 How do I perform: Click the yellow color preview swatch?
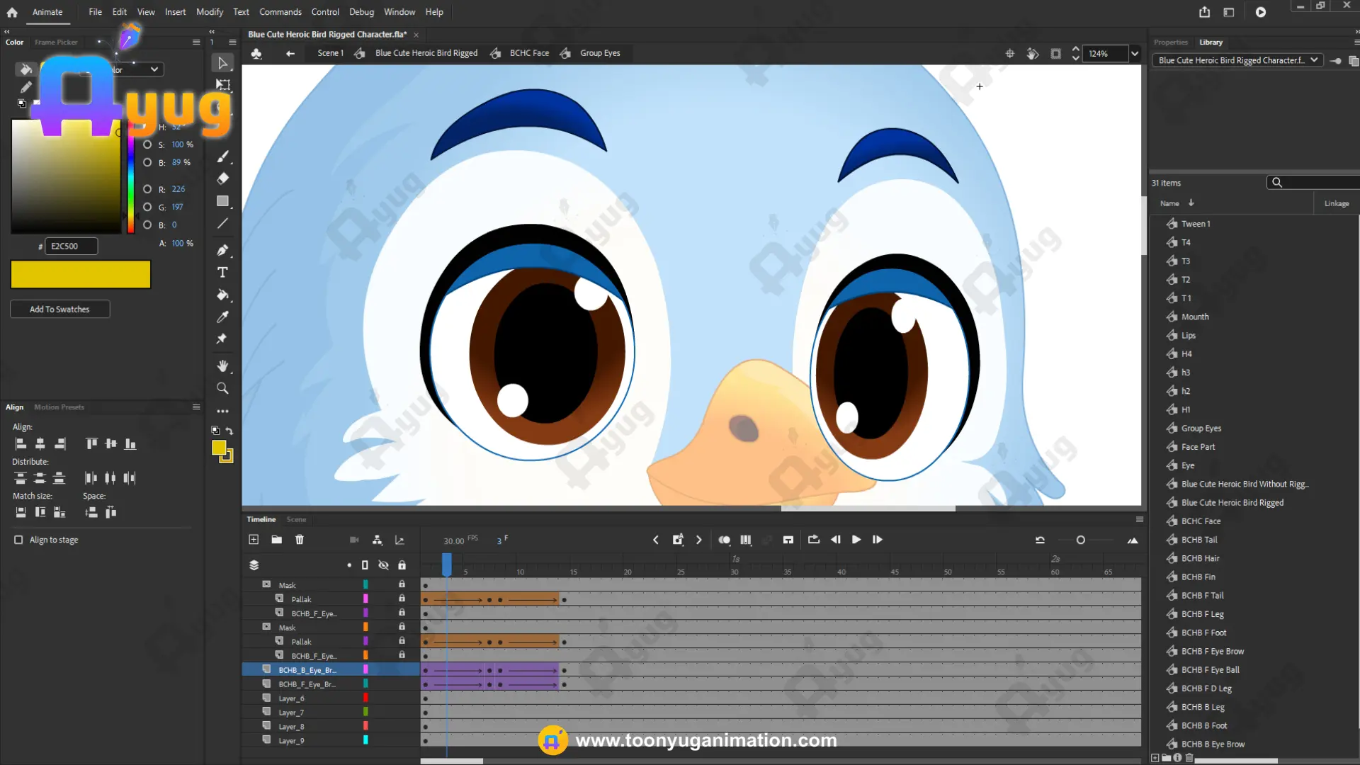point(81,275)
